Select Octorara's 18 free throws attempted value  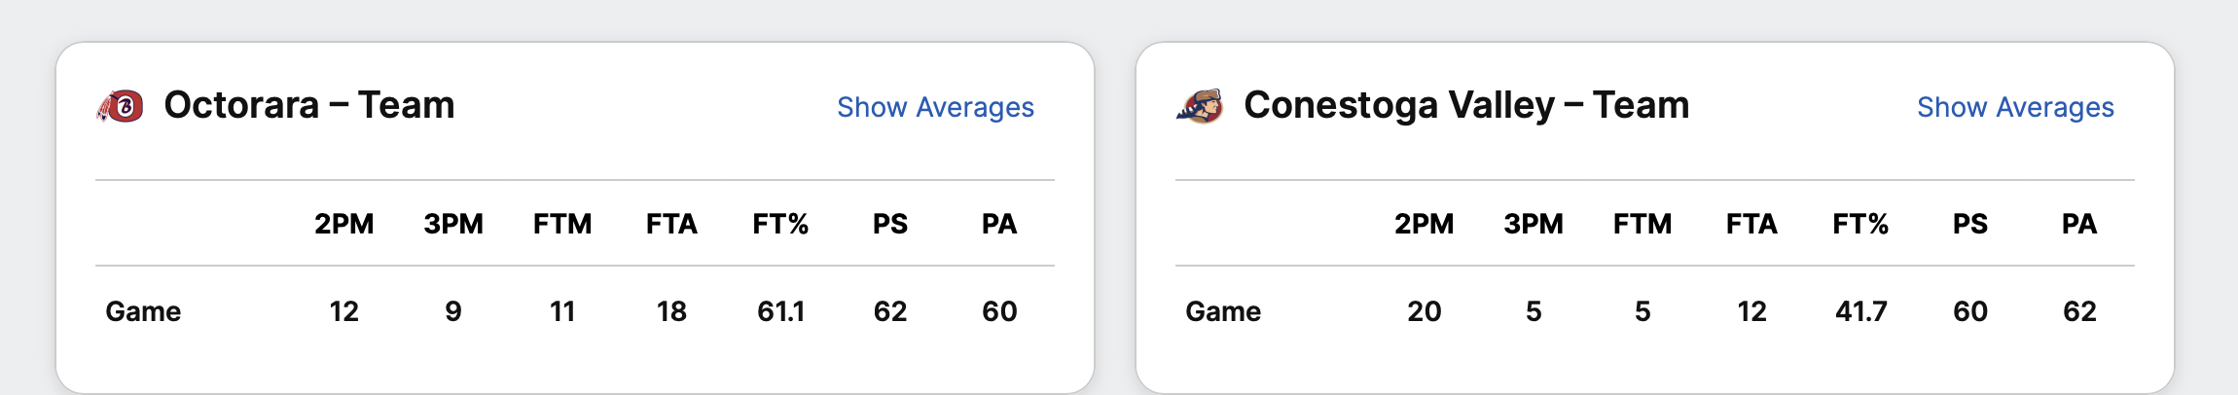pyautogui.click(x=671, y=311)
